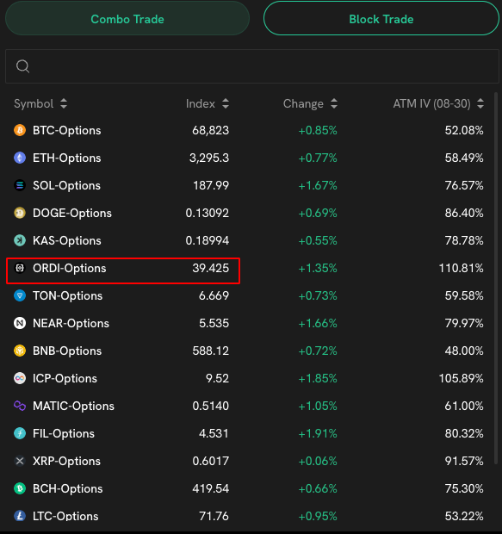Sort list by Change column arrows
Image resolution: width=502 pixels, height=534 pixels.
[x=334, y=103]
